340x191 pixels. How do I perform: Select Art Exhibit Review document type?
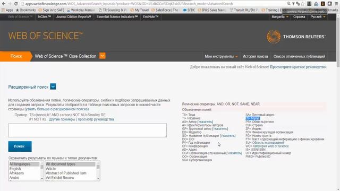tap(71, 178)
